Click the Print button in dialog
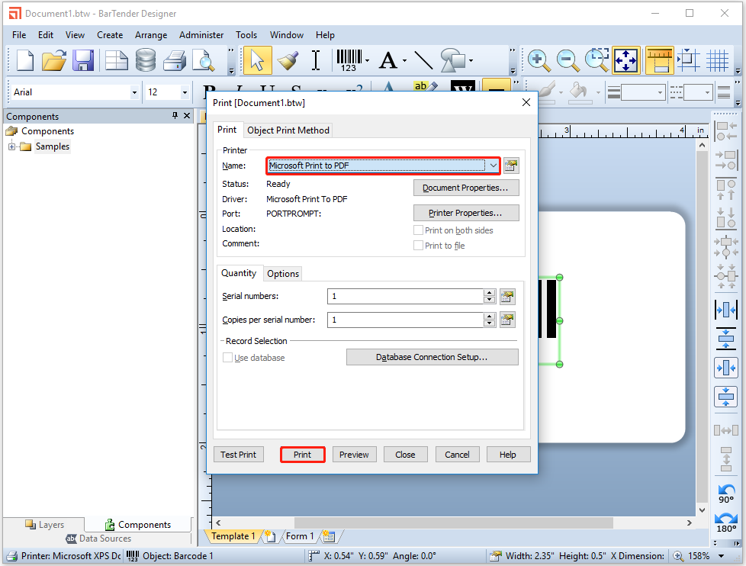The height and width of the screenshot is (566, 746). point(302,455)
